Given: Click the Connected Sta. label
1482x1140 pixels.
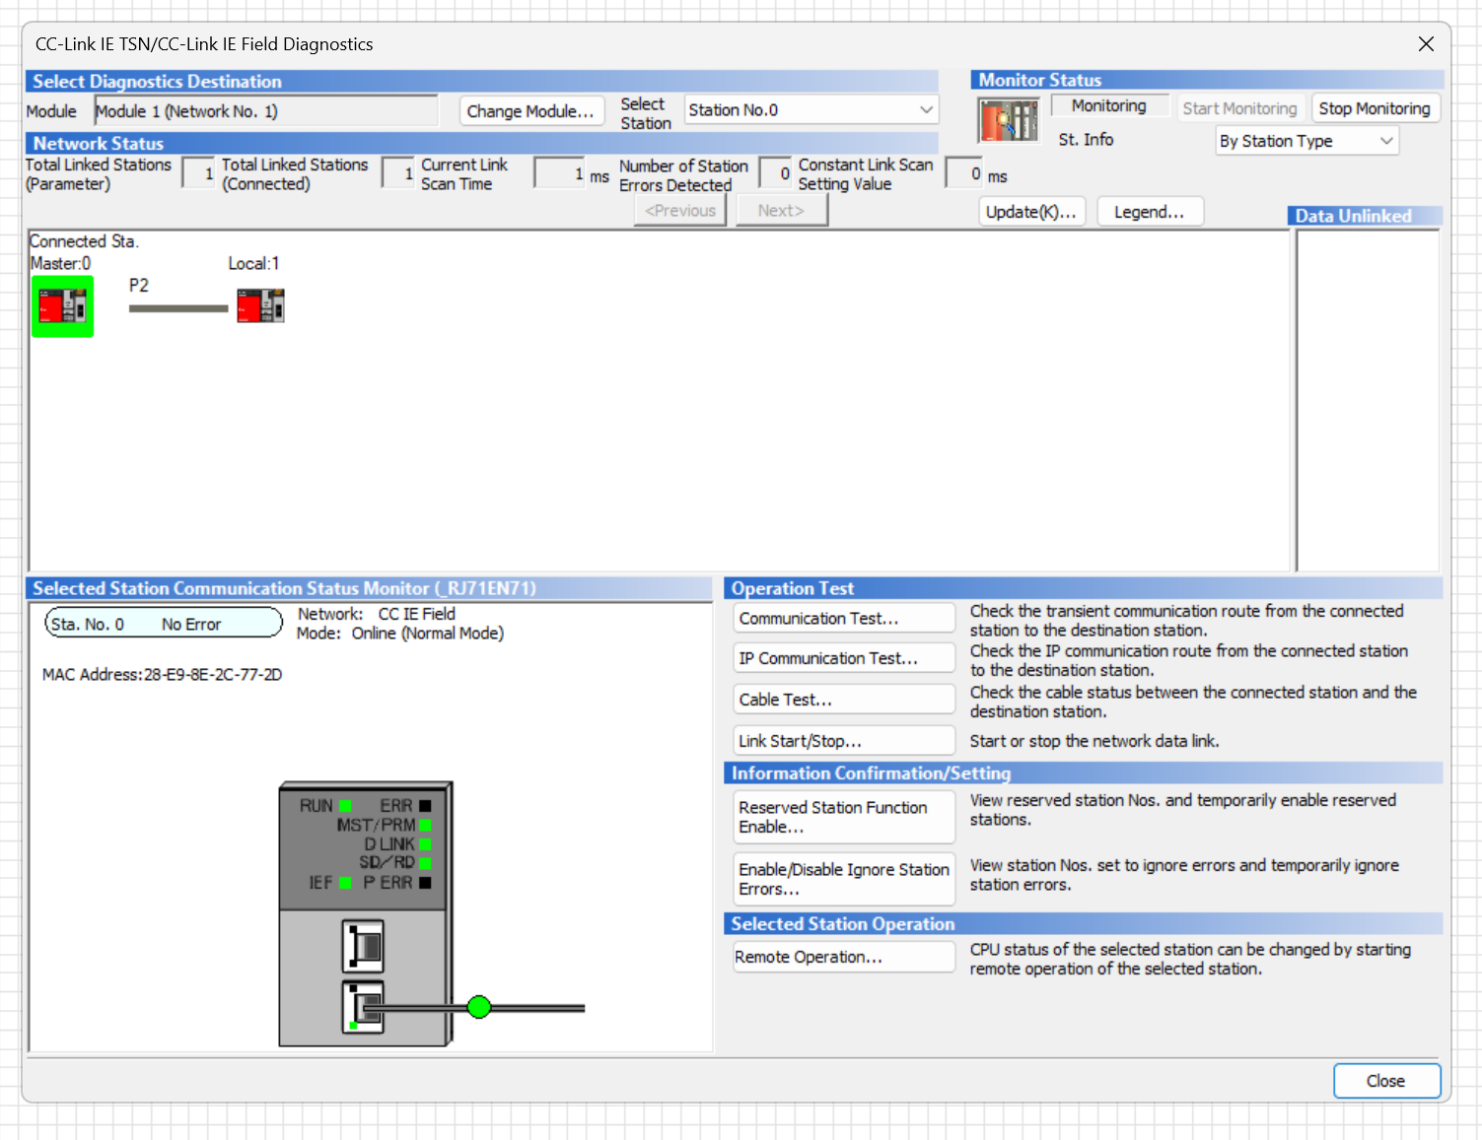Looking at the screenshot, I should (x=84, y=241).
